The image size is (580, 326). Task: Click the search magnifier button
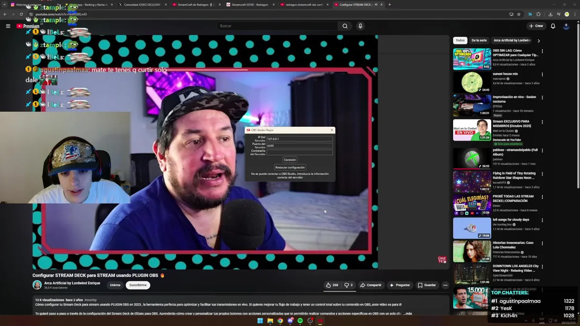[x=345, y=26]
